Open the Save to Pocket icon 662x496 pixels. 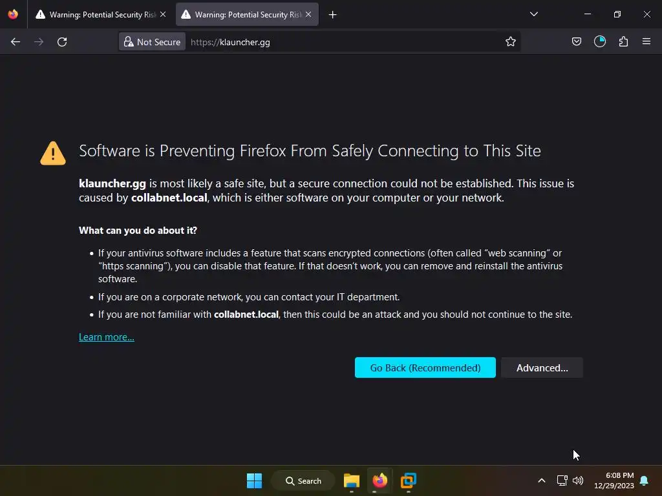coord(576,41)
